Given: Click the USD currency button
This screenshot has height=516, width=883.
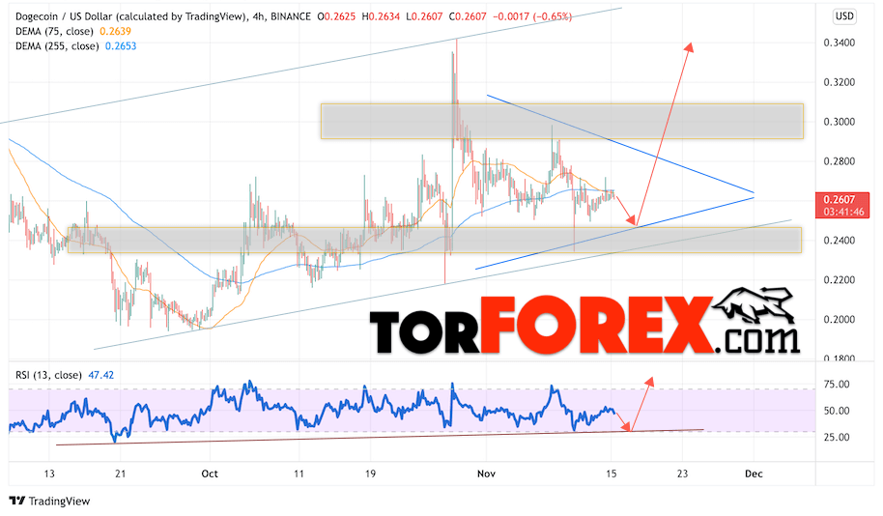Looking at the screenshot, I should click(843, 16).
